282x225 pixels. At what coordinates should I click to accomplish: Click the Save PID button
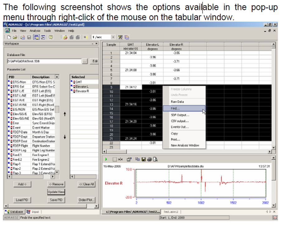pos(56,200)
